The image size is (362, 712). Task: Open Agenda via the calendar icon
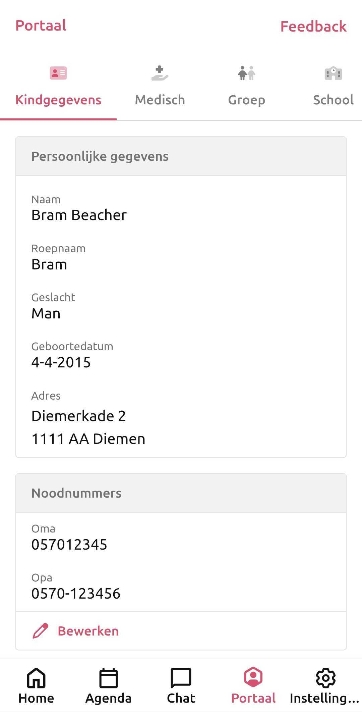(x=109, y=678)
